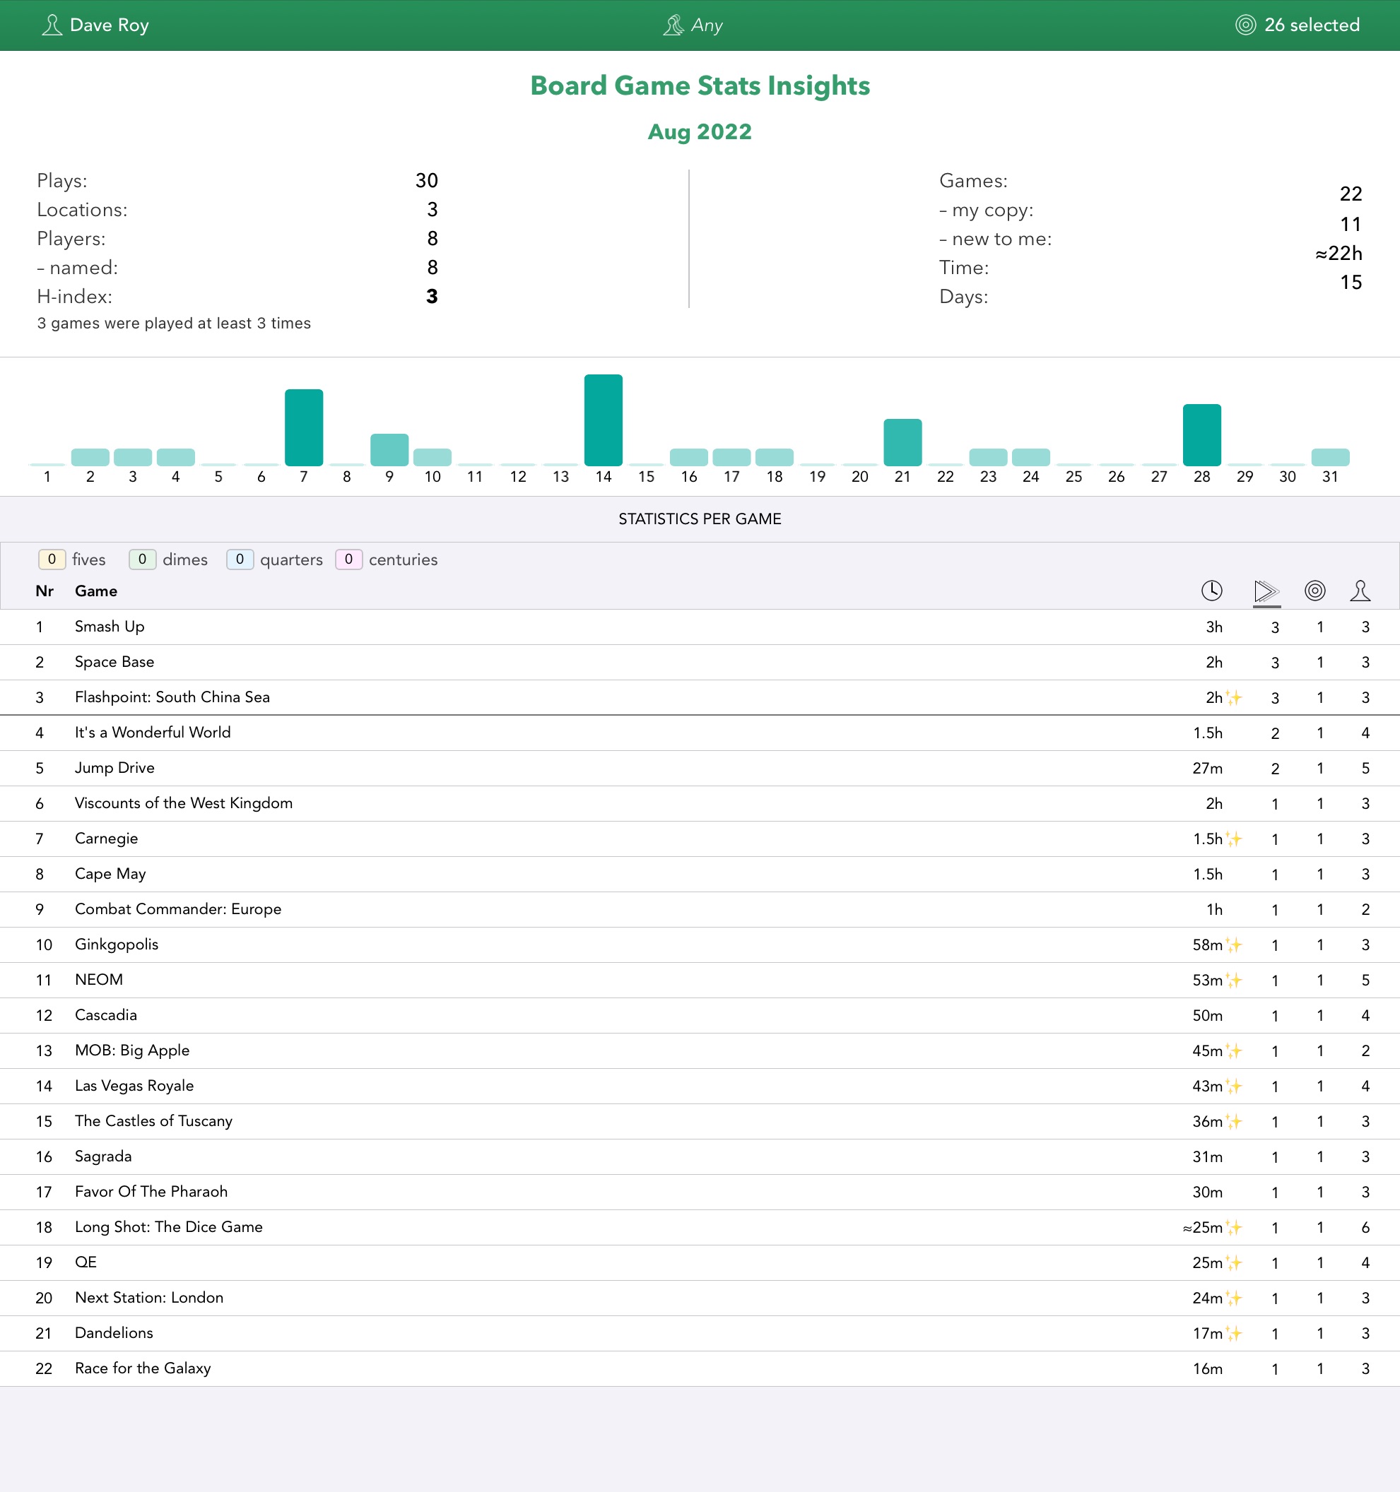
Task: Sort by the clock time column icon
Action: click(1211, 591)
